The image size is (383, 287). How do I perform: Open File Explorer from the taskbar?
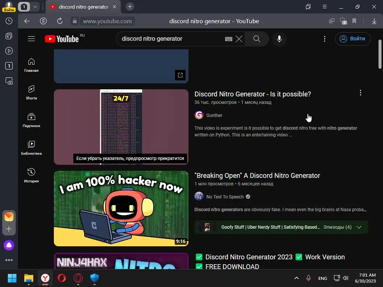(x=28, y=278)
